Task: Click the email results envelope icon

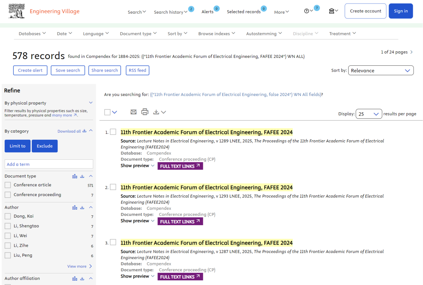Action: click(x=134, y=112)
